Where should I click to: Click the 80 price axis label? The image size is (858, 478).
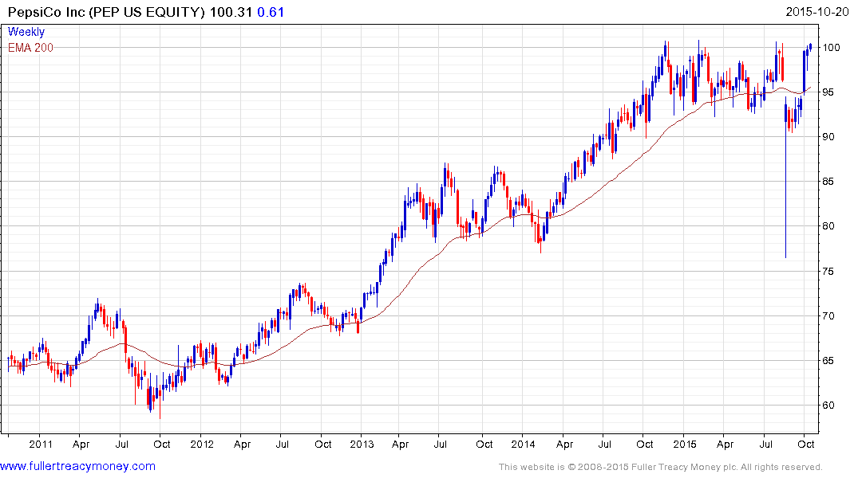(828, 226)
